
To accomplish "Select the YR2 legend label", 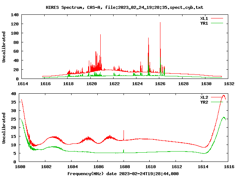I will (204, 102).
